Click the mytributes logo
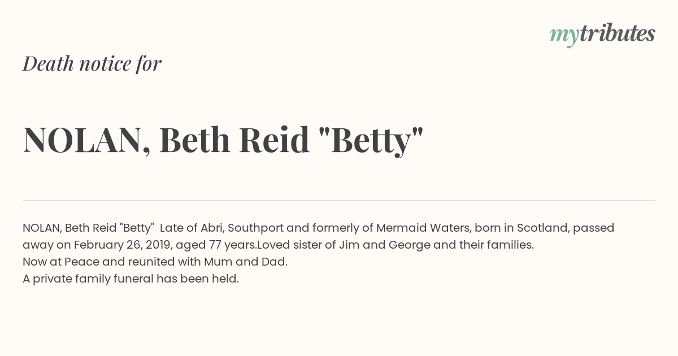Image resolution: width=678 pixels, height=356 pixels. click(x=602, y=34)
